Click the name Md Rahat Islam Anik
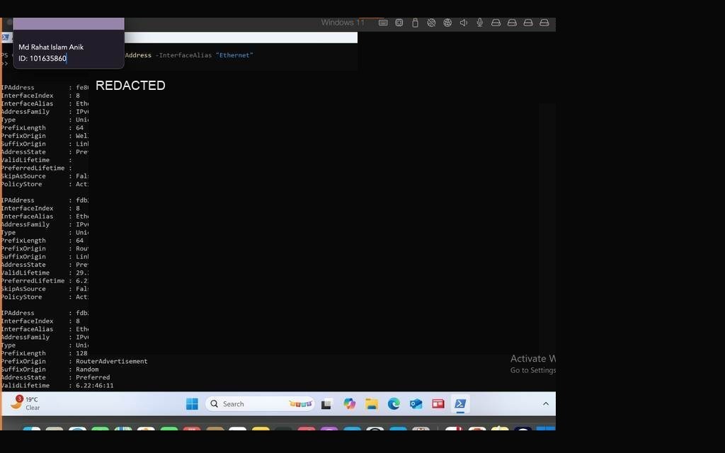Viewport: 725px width, 453px height. 51,47
